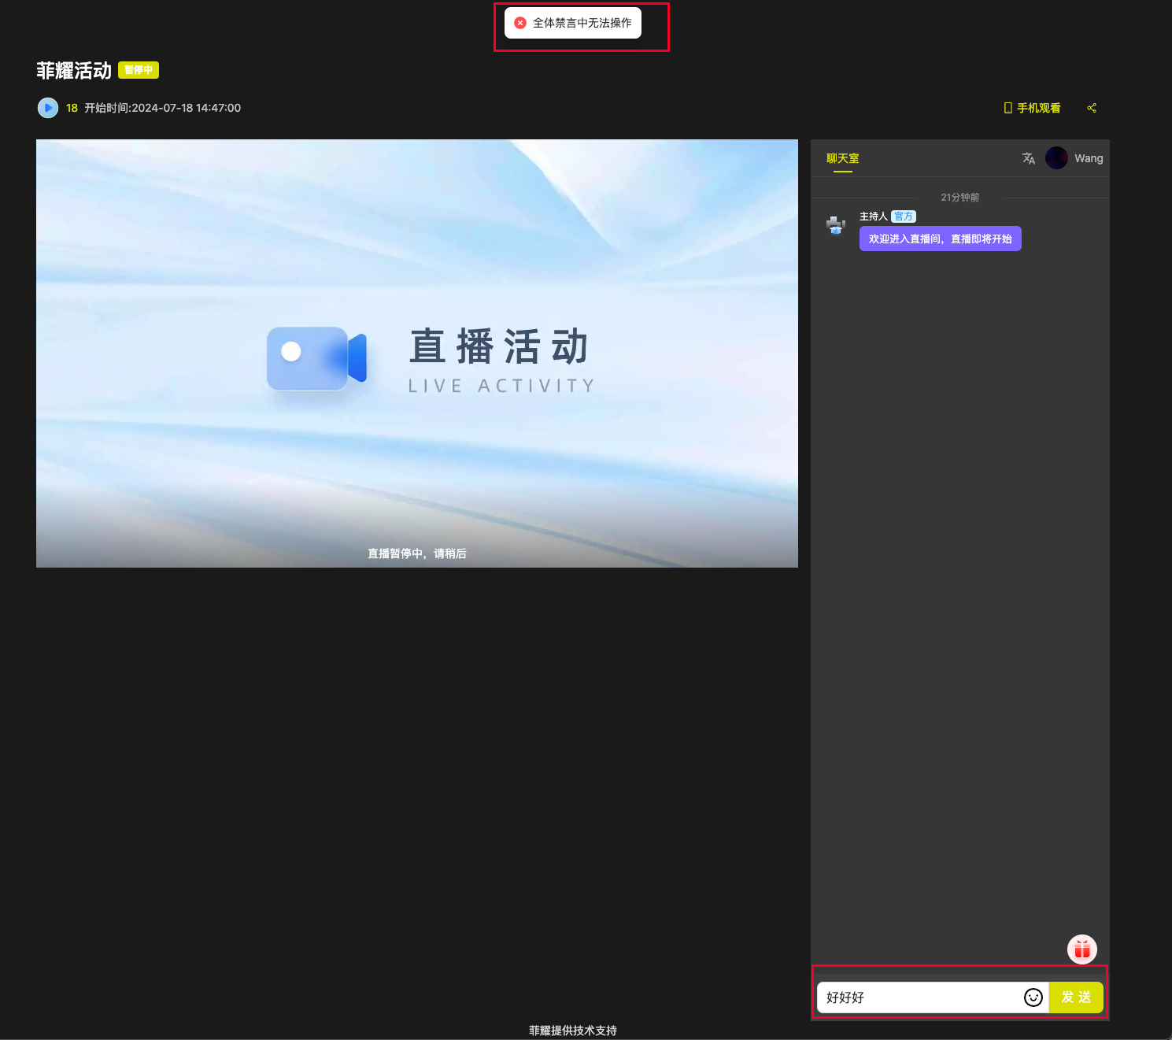Switch to the 聊天室 tab

click(842, 158)
